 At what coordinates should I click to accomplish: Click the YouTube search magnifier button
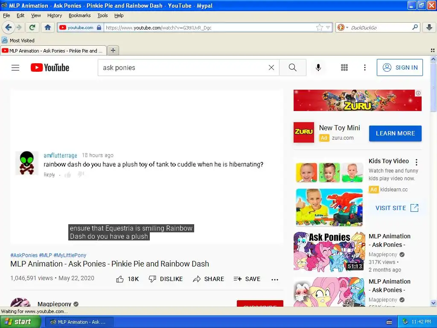coord(293,67)
